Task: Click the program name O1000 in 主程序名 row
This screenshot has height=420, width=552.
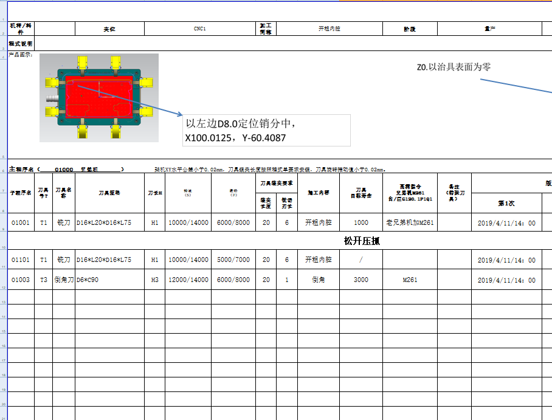Action: click(x=67, y=169)
